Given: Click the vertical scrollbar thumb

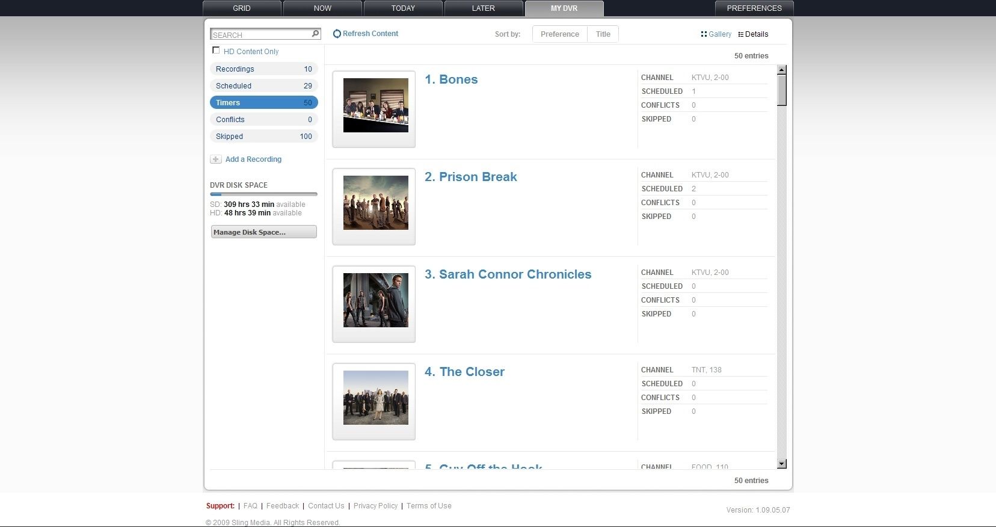Looking at the screenshot, I should (782, 91).
